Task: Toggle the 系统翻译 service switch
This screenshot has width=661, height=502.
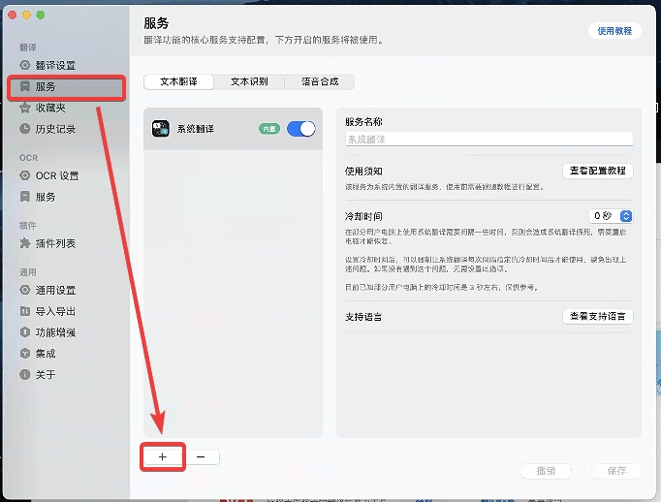Action: 300,128
